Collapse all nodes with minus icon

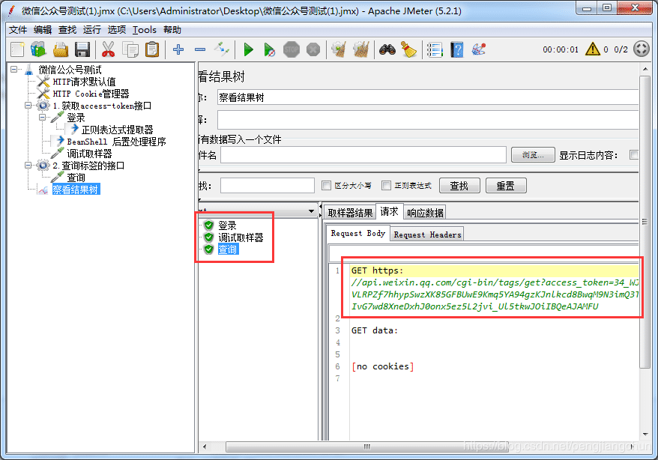(200, 49)
